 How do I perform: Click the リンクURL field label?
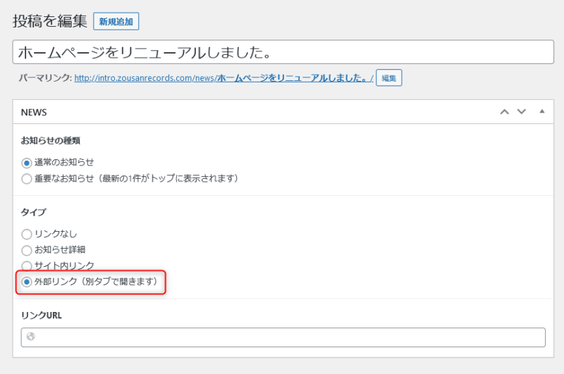click(x=41, y=315)
